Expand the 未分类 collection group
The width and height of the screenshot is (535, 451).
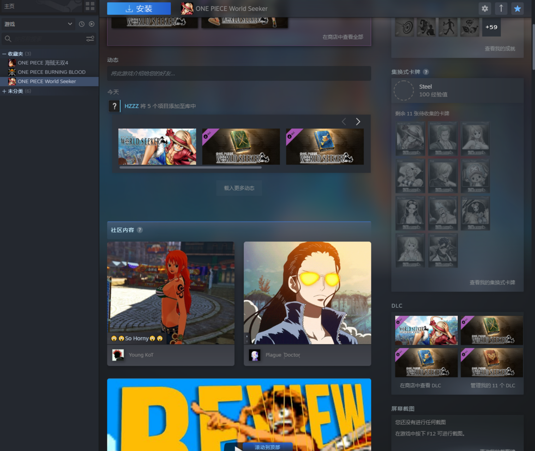[x=4, y=91]
